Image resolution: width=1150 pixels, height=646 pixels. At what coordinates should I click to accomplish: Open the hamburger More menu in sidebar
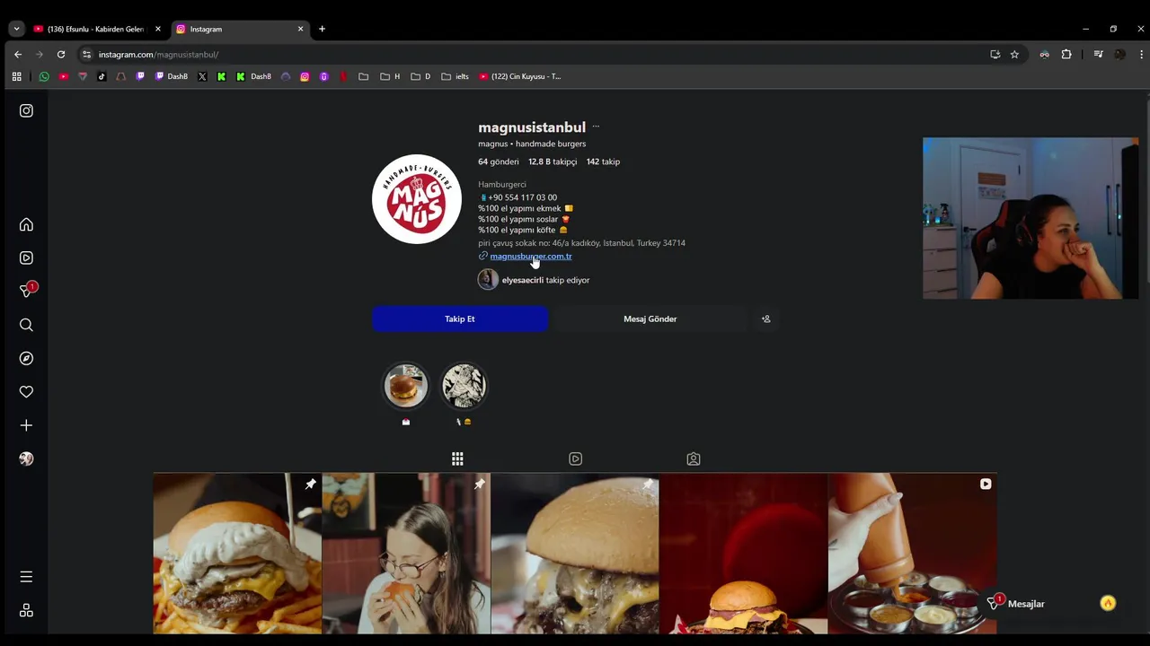pos(26,577)
